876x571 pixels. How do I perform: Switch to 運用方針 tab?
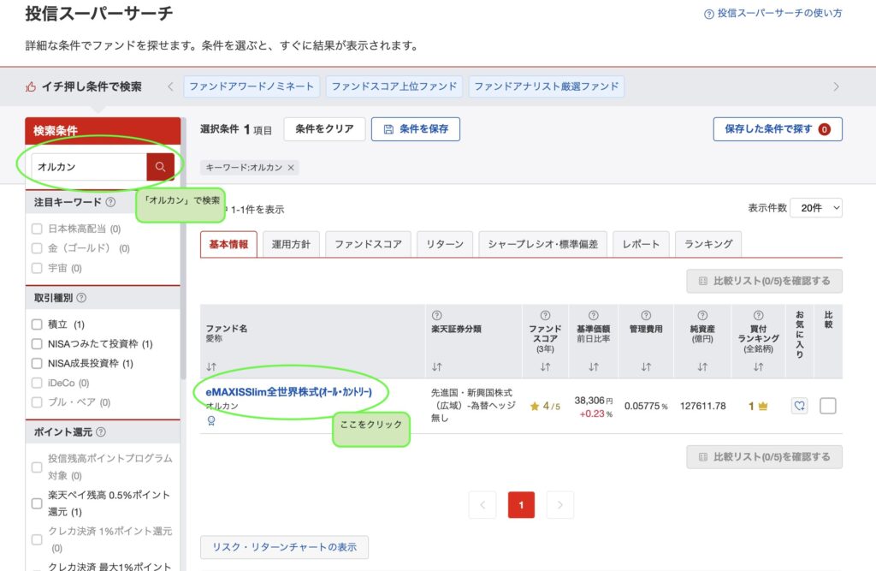(x=291, y=244)
